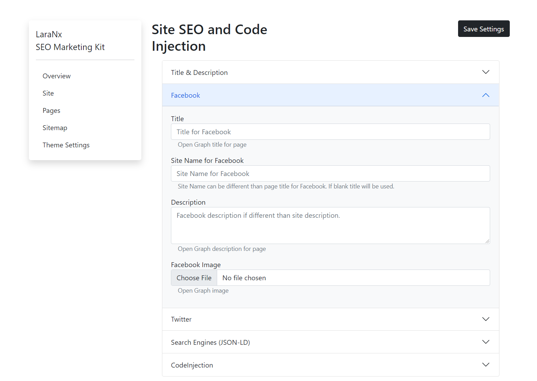This screenshot has width=537, height=381.
Task: Click the Facebook section chevron arrow
Action: [x=486, y=95]
